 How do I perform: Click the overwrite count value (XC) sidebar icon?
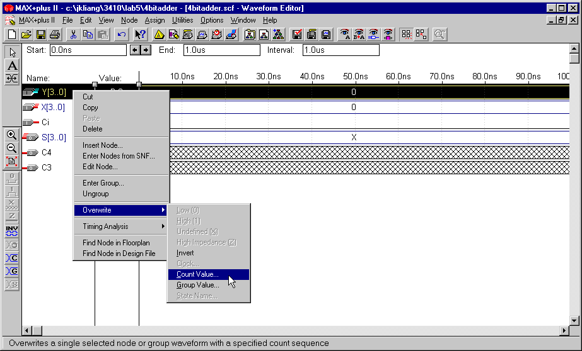[x=12, y=258]
